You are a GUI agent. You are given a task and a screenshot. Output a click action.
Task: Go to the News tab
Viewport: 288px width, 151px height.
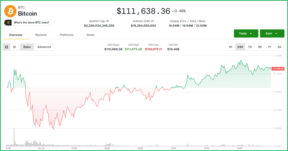point(91,35)
